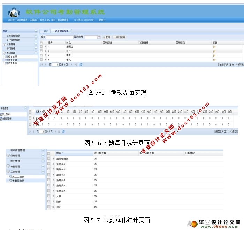
Task: Click list icon beside 员工工资表 node
Action: (x=10, y=177)
